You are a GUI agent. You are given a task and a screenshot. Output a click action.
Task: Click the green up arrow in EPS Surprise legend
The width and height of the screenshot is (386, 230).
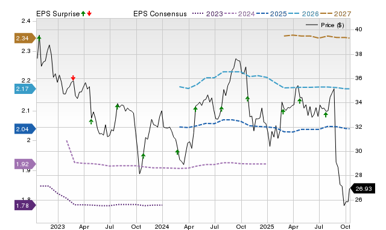[x=83, y=13]
